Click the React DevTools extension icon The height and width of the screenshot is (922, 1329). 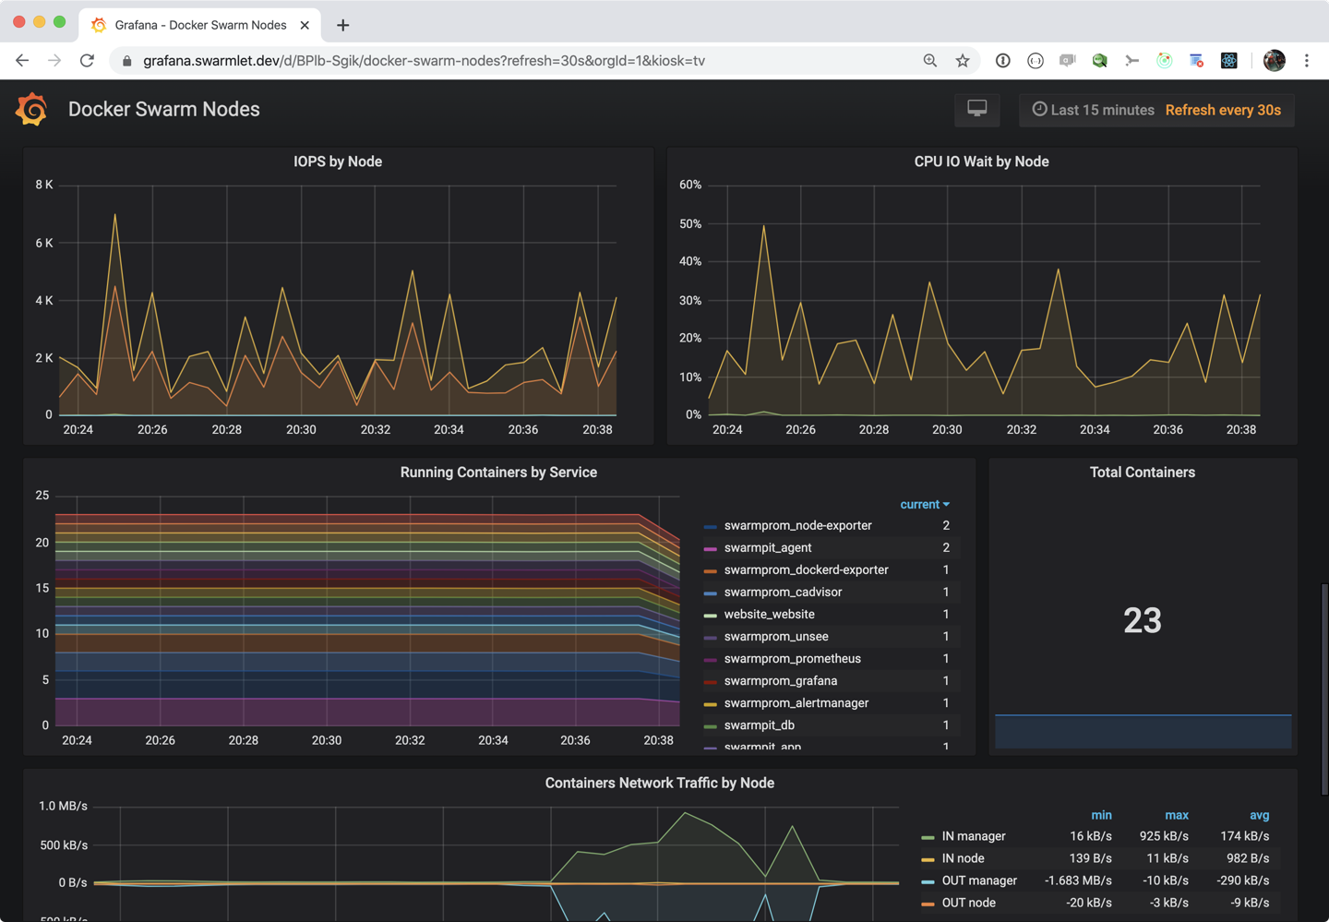point(1228,61)
